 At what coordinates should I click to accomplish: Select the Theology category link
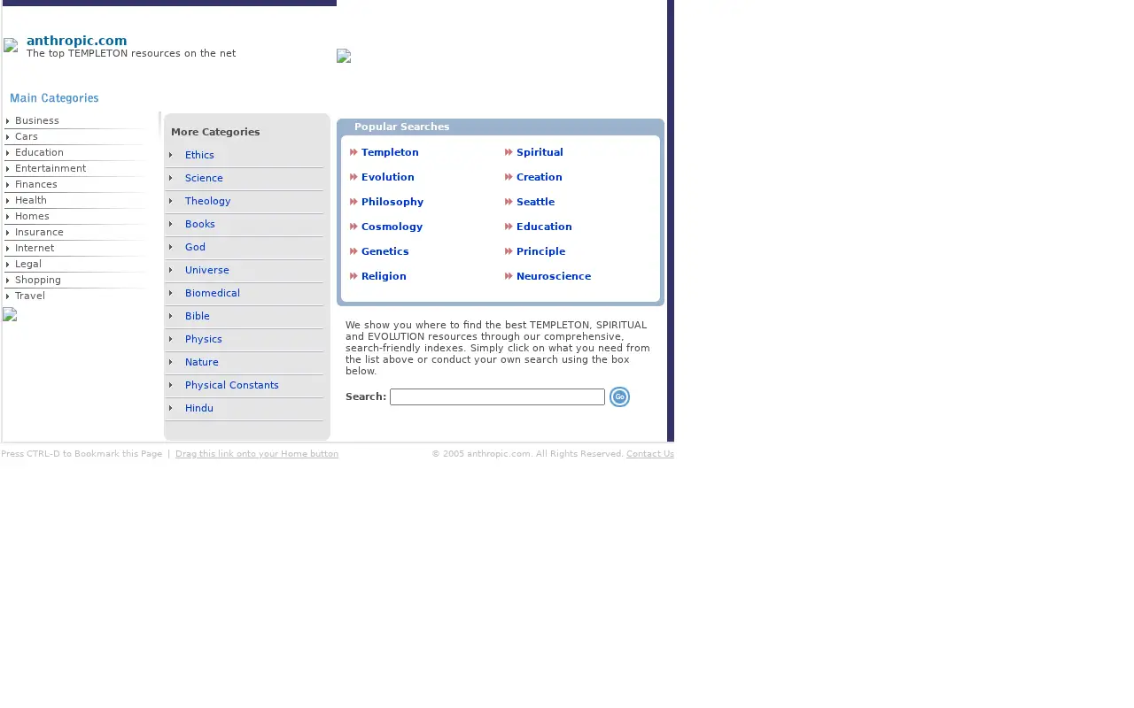(x=207, y=202)
